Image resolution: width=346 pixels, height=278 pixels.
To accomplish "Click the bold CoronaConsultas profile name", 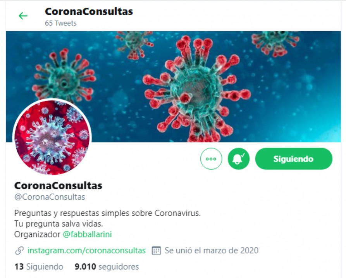I will pos(58,186).
